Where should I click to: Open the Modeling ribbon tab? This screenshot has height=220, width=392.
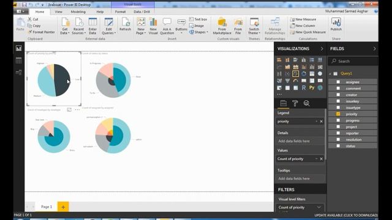tap(78, 12)
